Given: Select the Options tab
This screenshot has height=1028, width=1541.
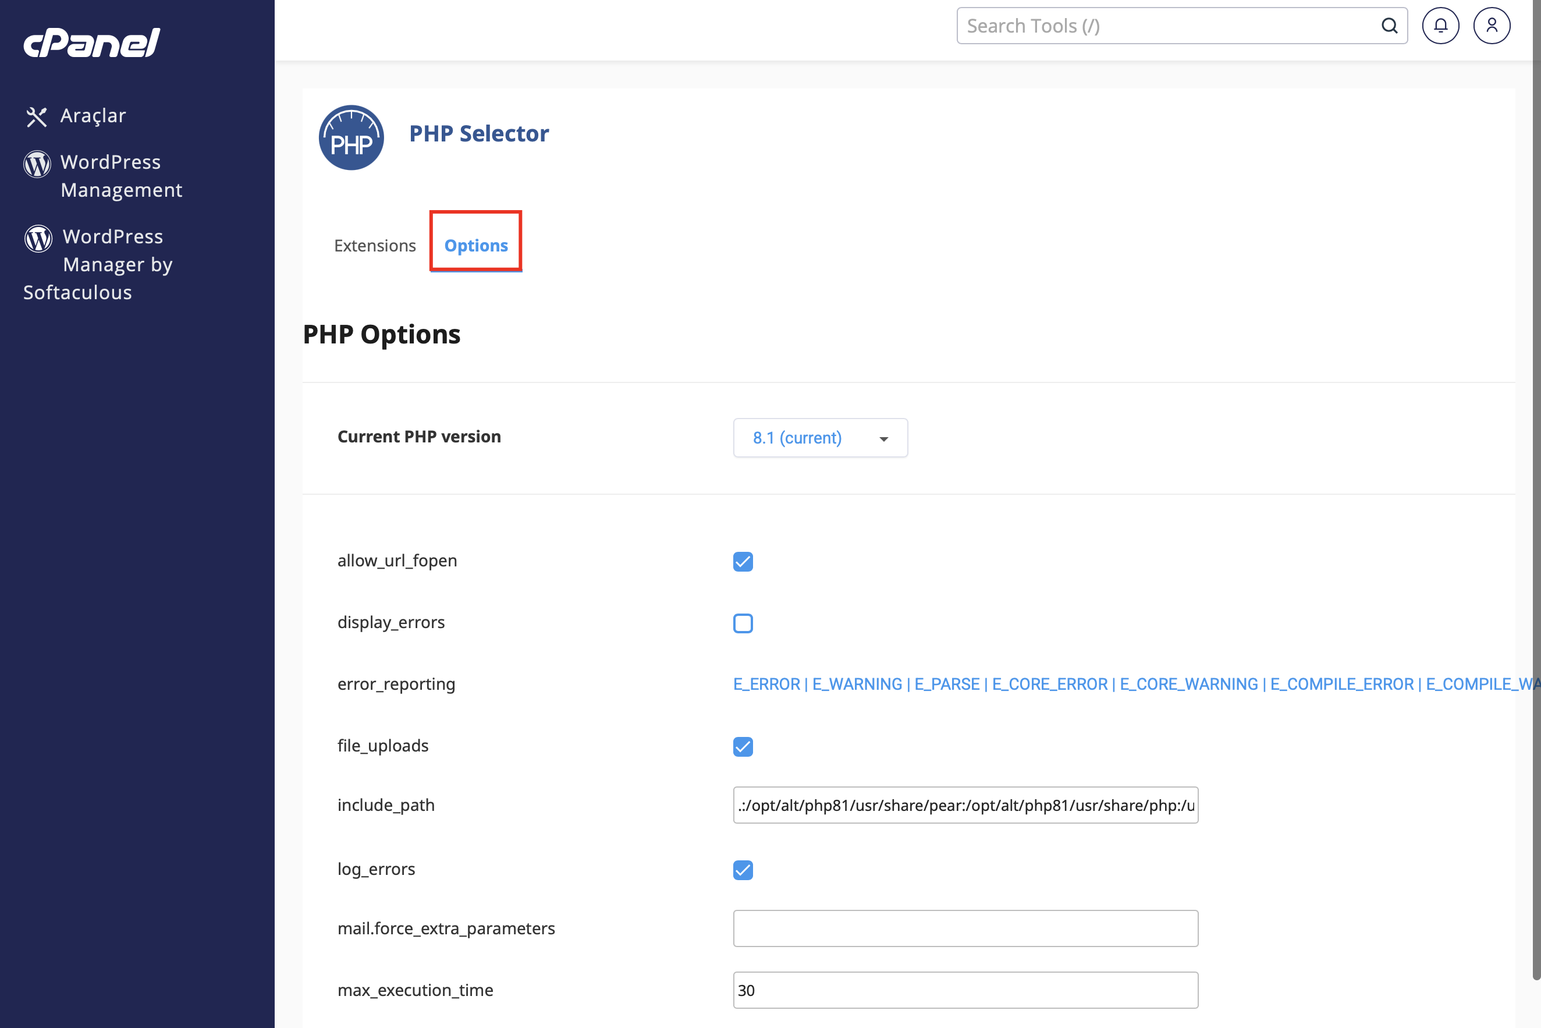Looking at the screenshot, I should 476,245.
